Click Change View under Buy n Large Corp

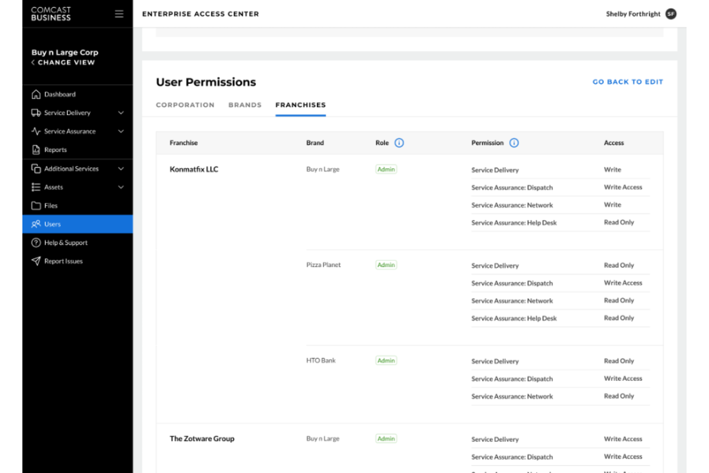tap(62, 63)
